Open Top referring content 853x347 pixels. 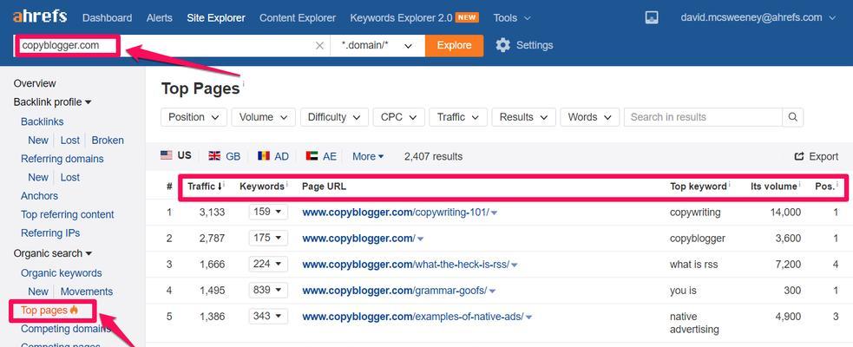click(68, 214)
